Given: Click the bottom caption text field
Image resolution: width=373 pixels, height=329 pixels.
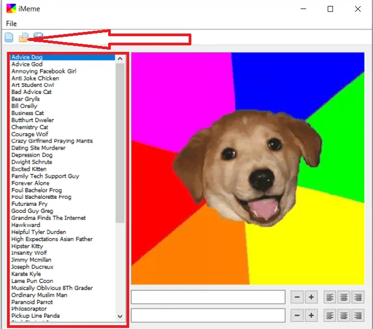Looking at the screenshot, I should 208,315.
